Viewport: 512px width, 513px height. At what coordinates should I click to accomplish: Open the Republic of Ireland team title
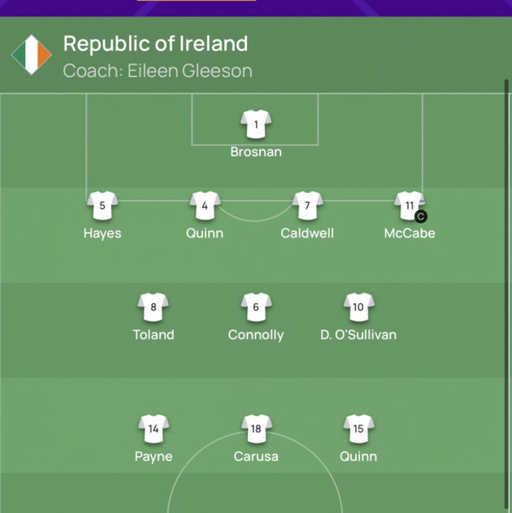coord(155,43)
